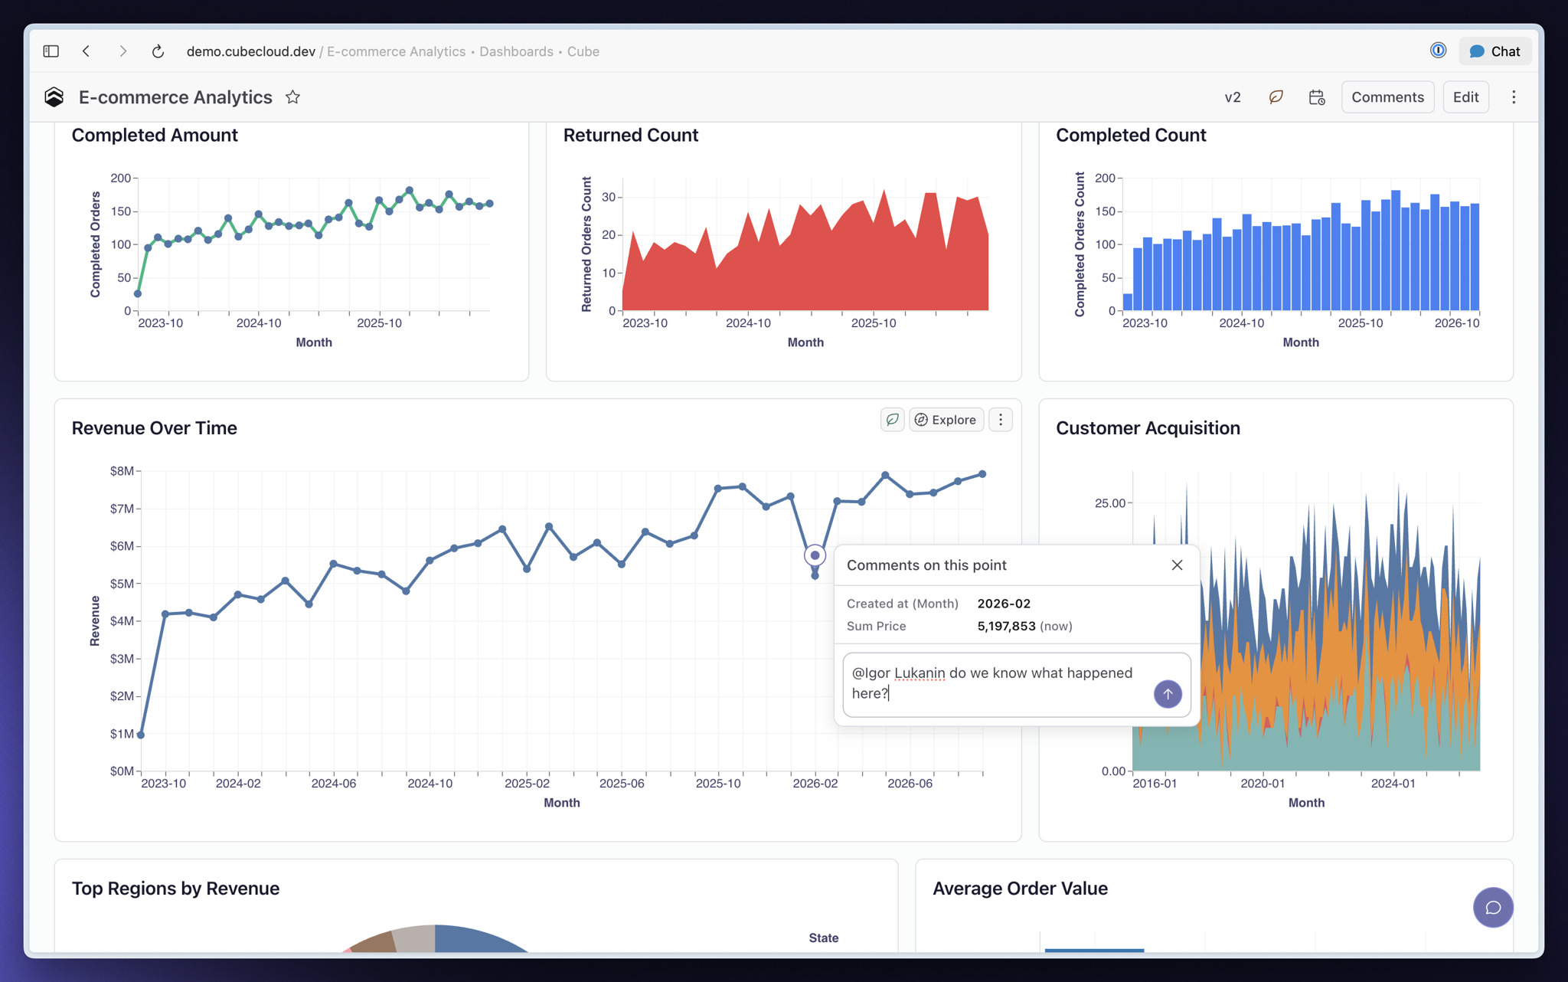Open the floating chat bubble button
1568x982 pixels.
point(1493,908)
